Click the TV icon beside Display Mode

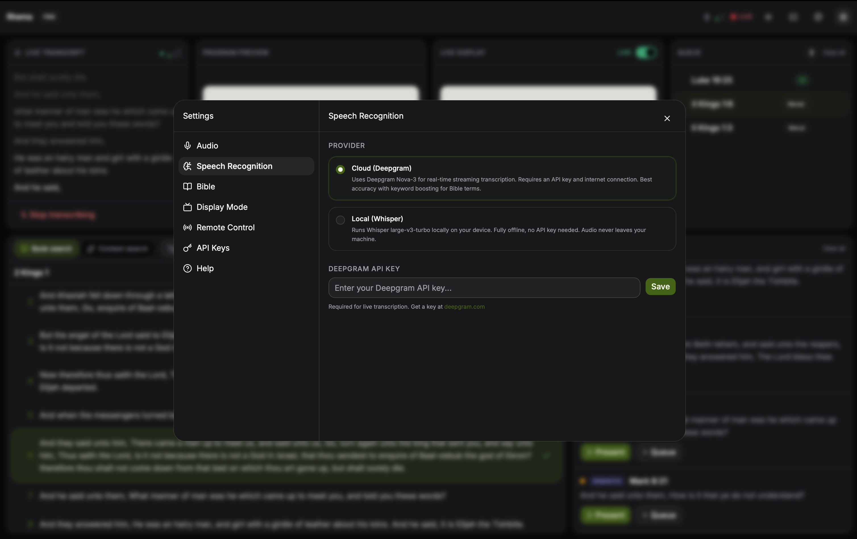point(188,207)
